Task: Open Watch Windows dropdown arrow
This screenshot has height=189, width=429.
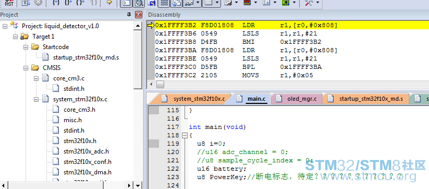Action: click(x=197, y=3)
